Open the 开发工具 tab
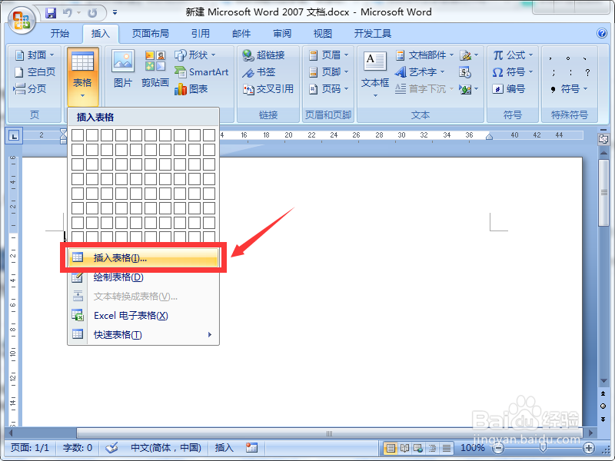 [373, 34]
